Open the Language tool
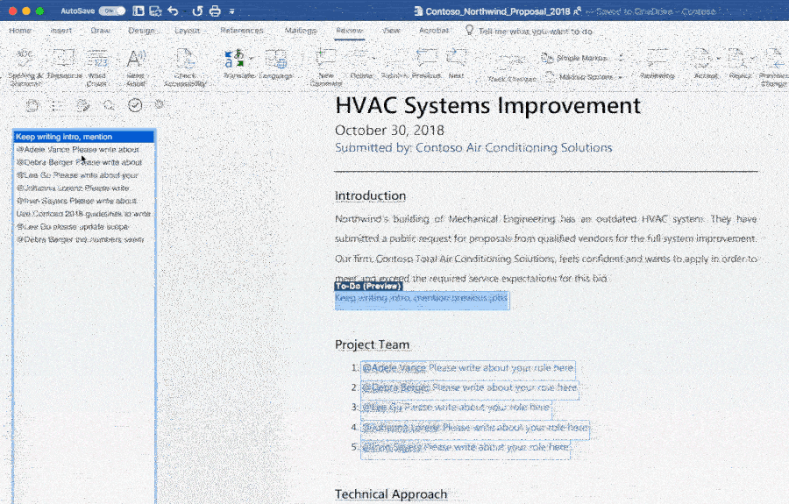Viewport: 789px width, 504px height. [276, 63]
